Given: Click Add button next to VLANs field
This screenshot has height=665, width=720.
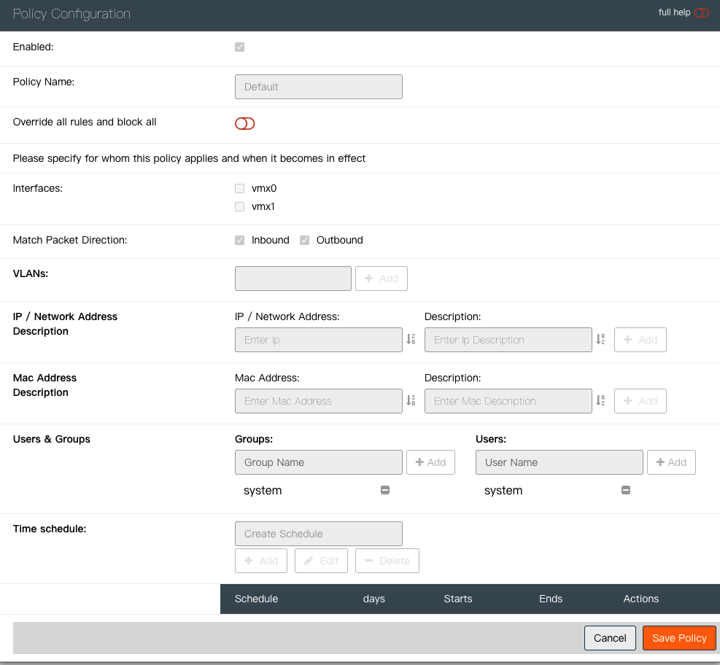Looking at the screenshot, I should pos(381,279).
